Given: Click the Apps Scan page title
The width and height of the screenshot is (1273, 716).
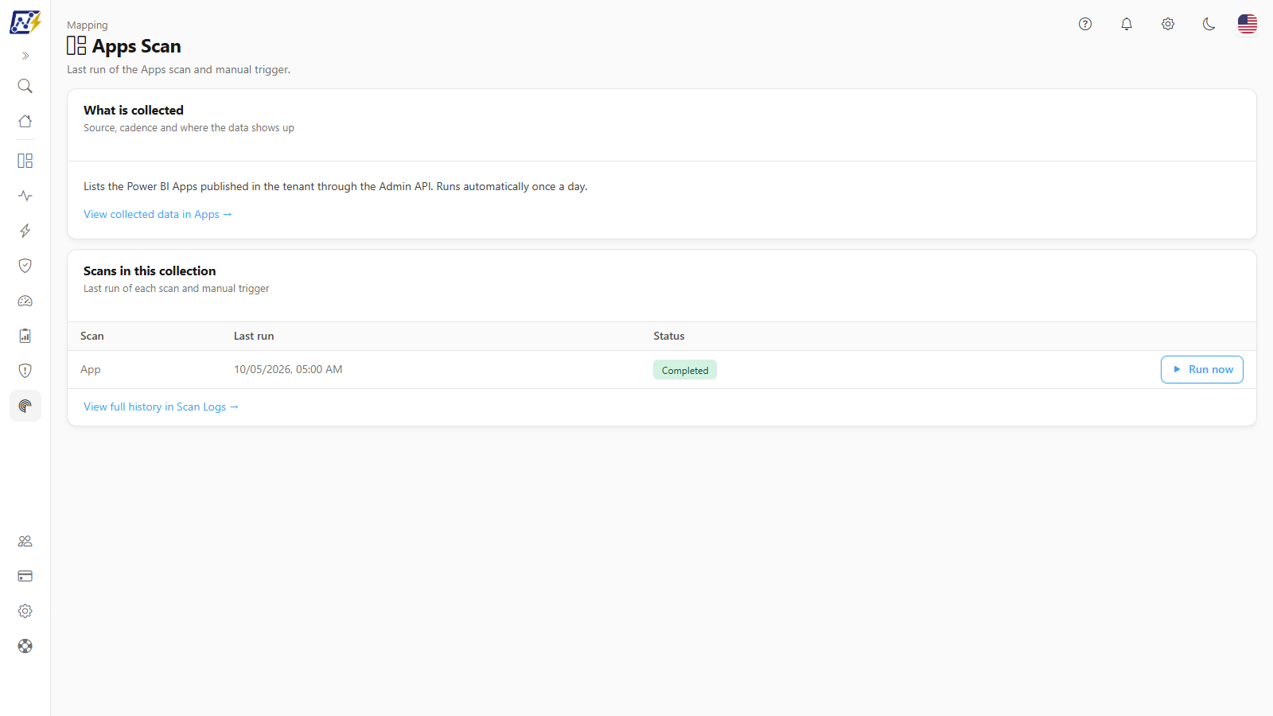Looking at the screenshot, I should pos(137,46).
